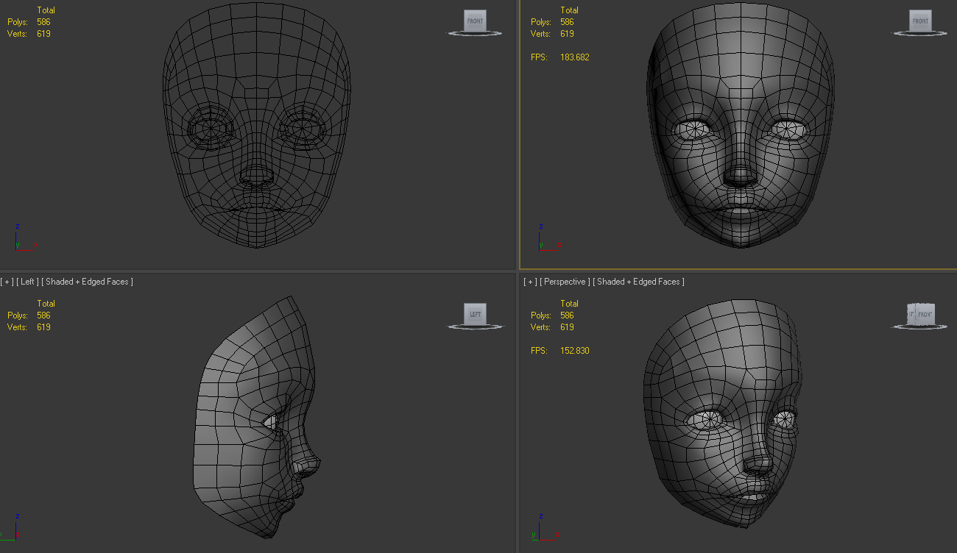Select the wireframe head mesh in top-left viewport
This screenshot has height=553, width=957.
[x=257, y=125]
